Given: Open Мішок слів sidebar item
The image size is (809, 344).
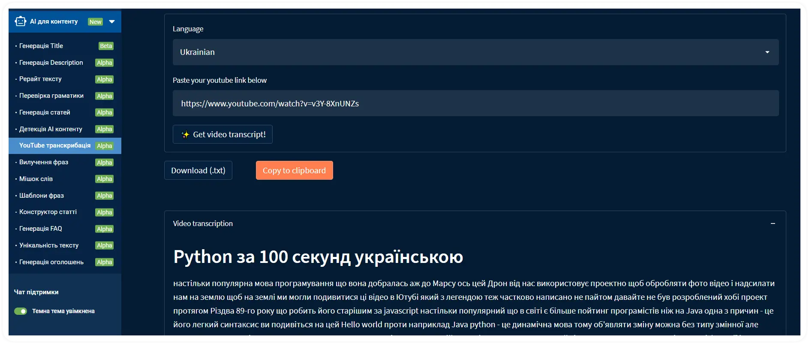Looking at the screenshot, I should click(x=36, y=179).
